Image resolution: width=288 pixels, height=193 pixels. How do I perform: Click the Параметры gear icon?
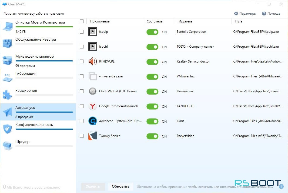236,14
